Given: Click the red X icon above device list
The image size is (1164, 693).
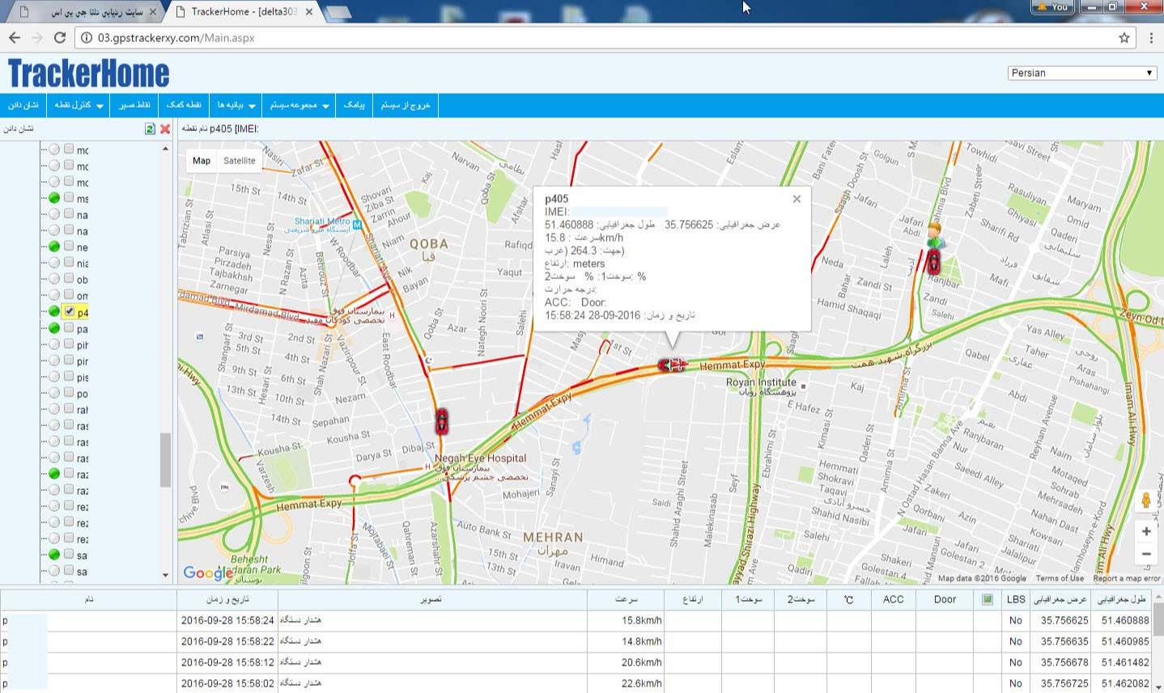Looking at the screenshot, I should click(x=165, y=129).
